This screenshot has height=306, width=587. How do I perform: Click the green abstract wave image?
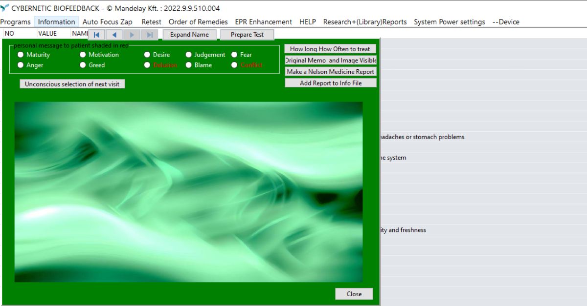coord(188,192)
